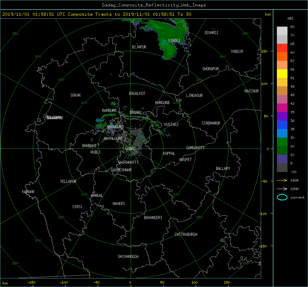
Task: Click the white 23MN arrow legend icon
Action: (282, 189)
